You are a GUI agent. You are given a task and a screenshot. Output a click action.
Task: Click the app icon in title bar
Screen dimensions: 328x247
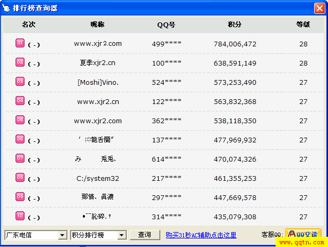point(6,8)
